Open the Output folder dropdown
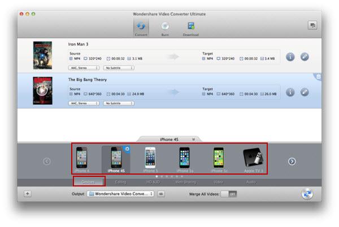 coord(120,194)
